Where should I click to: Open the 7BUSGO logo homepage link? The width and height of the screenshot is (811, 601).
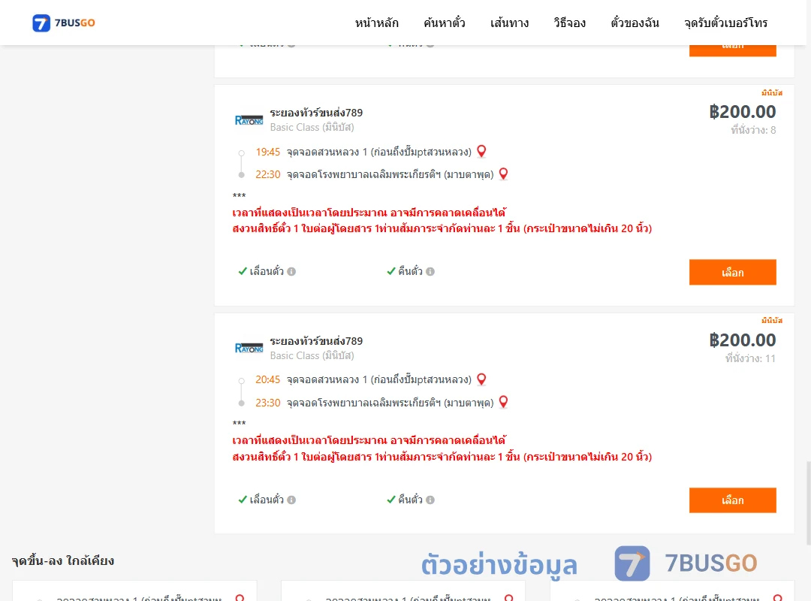(64, 23)
